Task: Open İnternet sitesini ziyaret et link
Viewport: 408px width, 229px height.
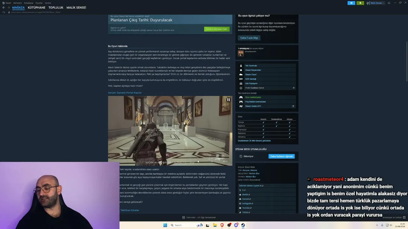Action: tap(251, 186)
